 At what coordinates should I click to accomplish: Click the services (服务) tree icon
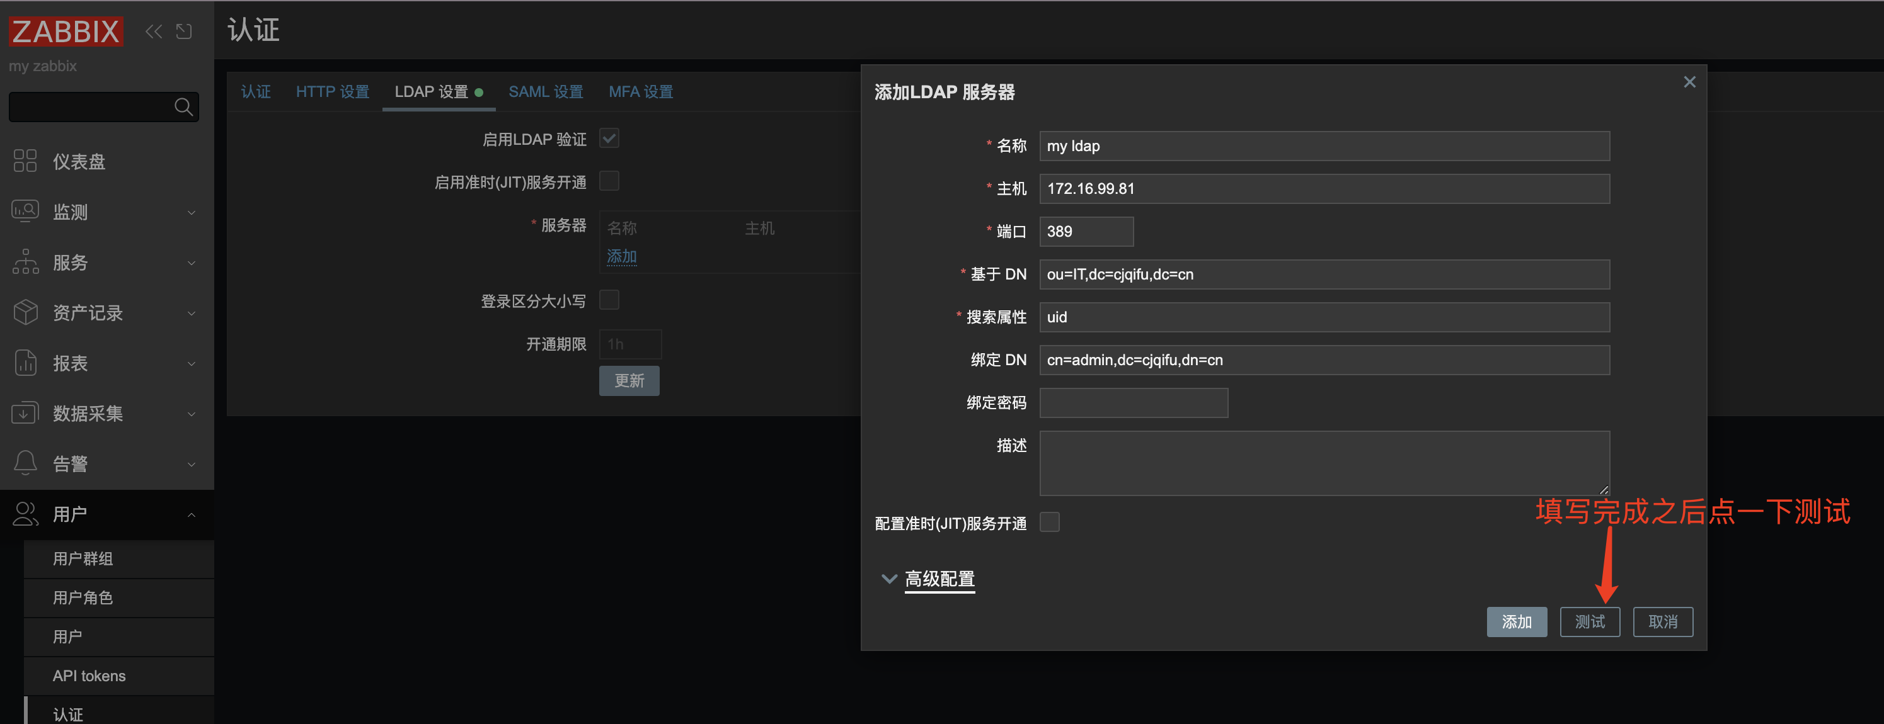pos(25,261)
